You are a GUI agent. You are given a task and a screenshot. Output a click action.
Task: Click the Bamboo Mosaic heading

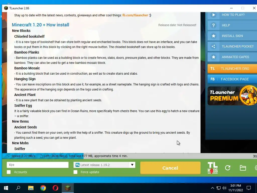coord(27,68)
